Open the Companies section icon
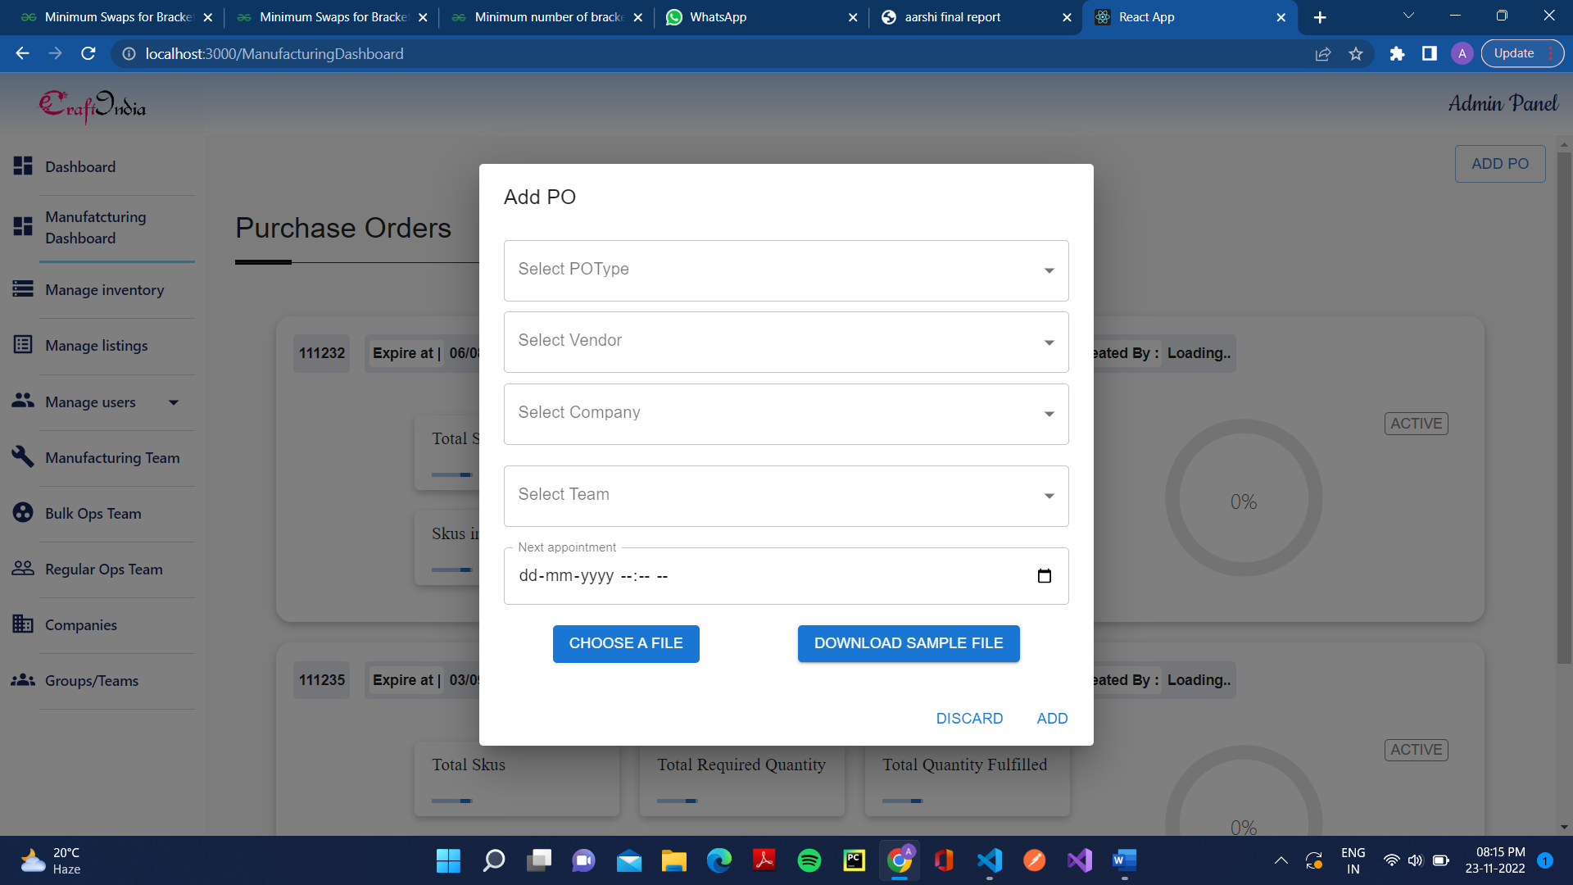 (x=23, y=624)
